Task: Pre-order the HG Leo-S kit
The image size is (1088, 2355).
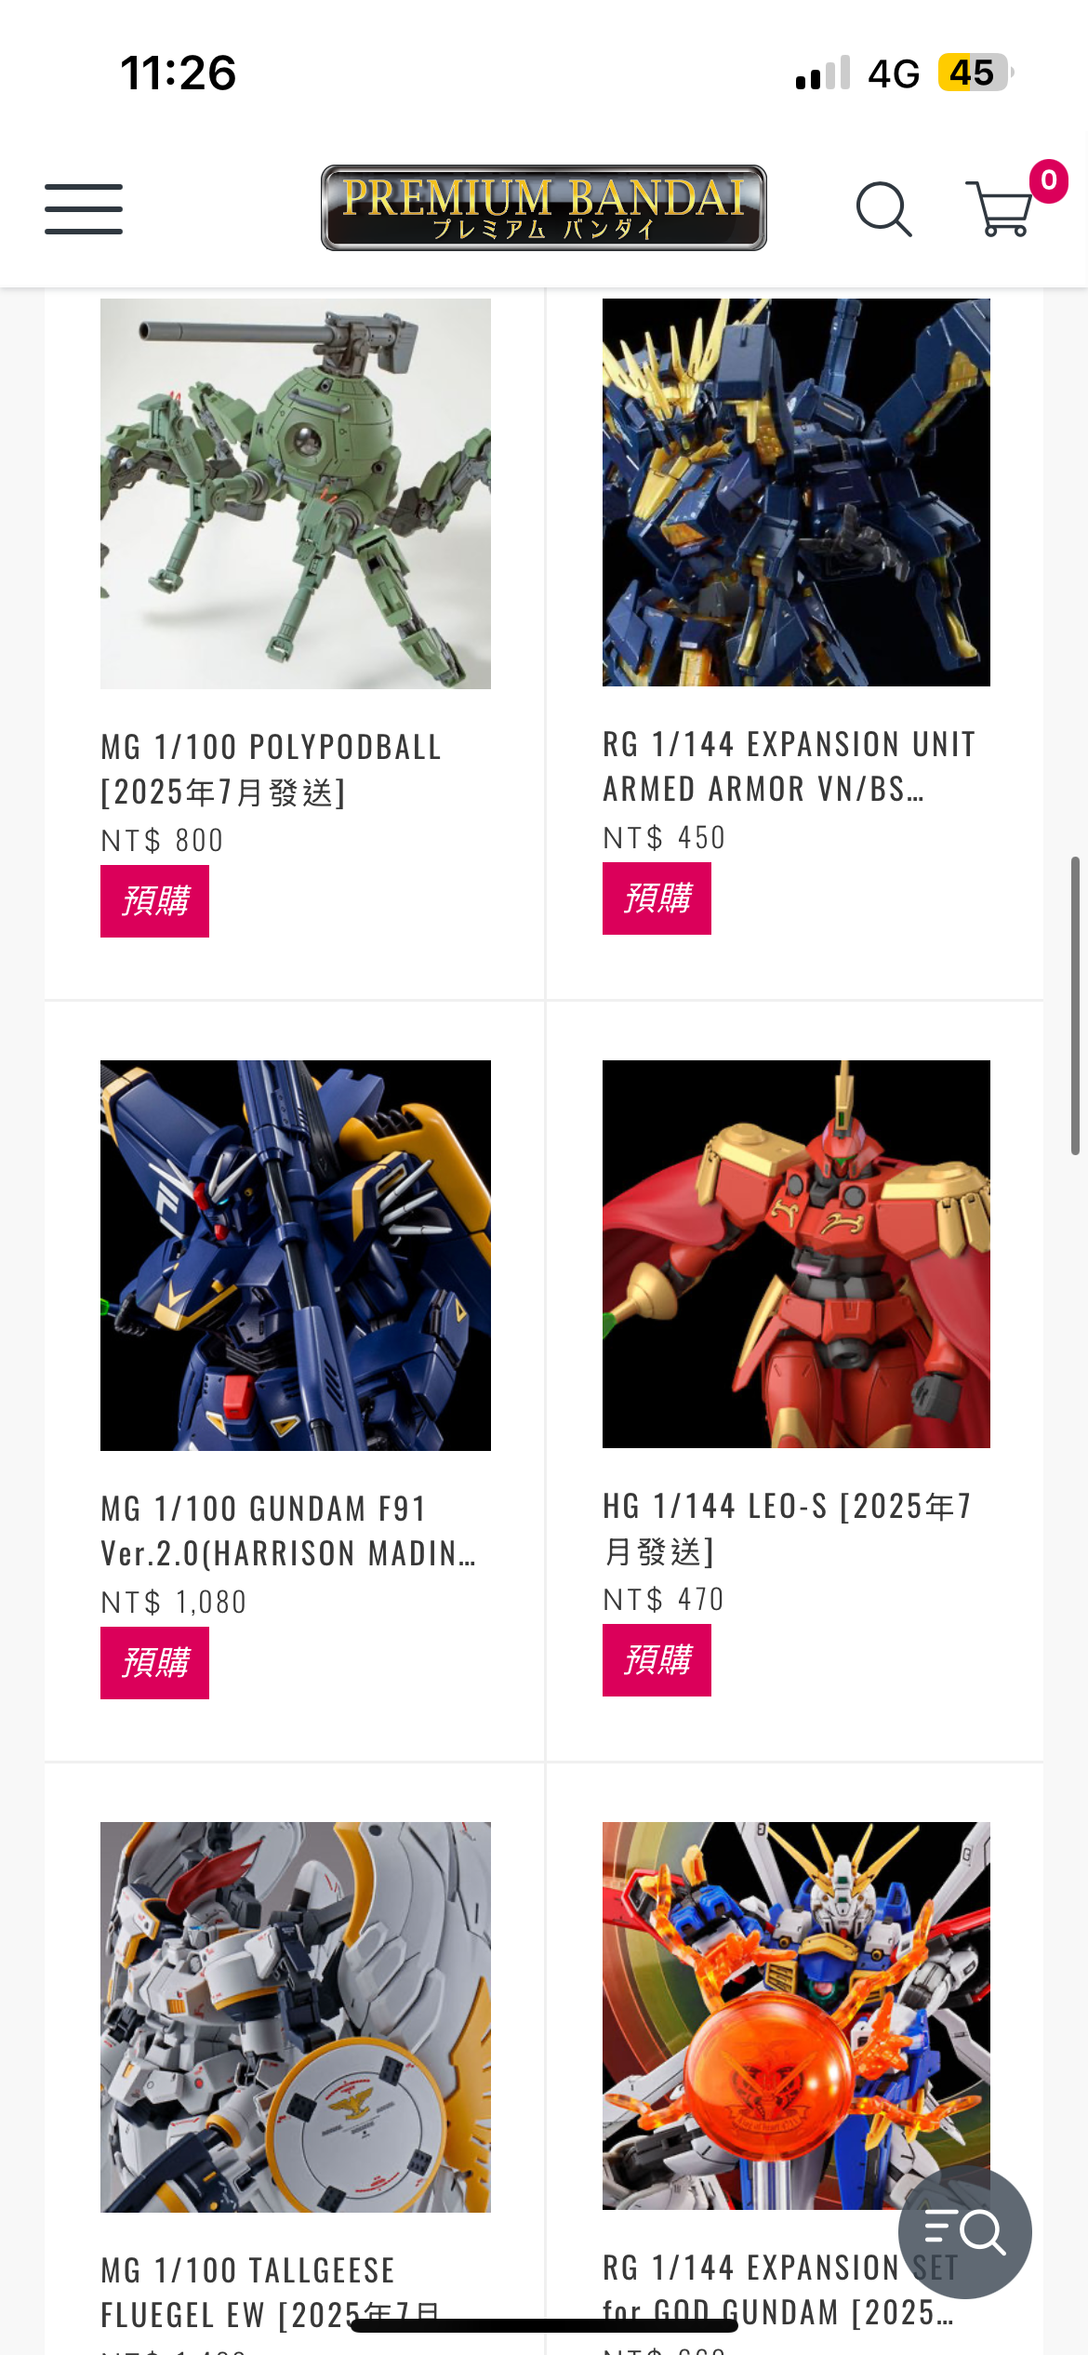Action: 657,1660
